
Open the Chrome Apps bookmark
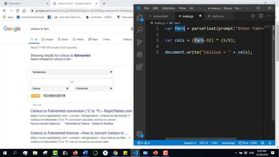coord(8,17)
